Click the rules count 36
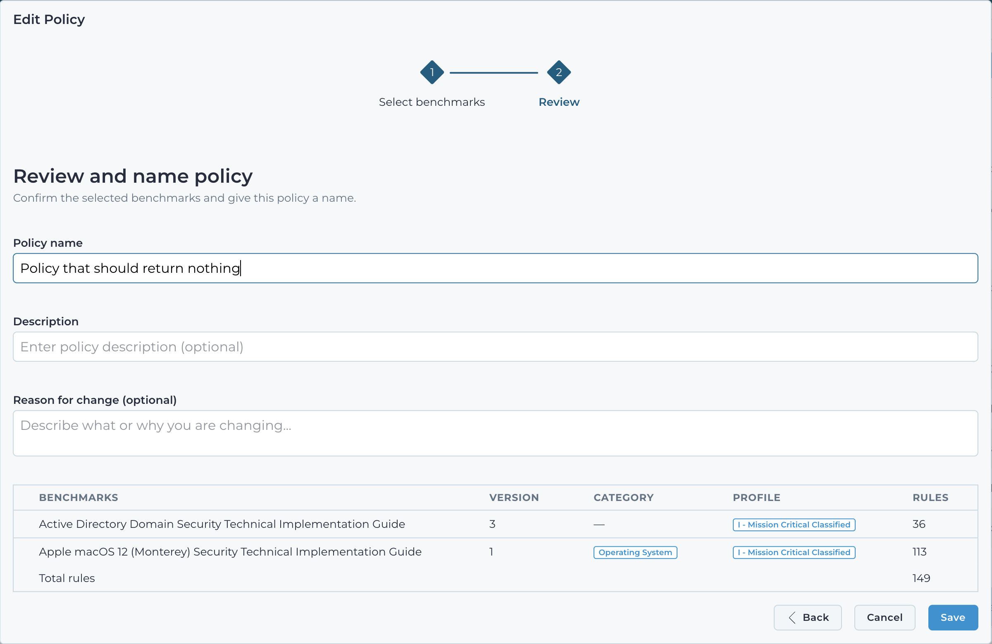Screen dimensions: 992x644 coord(919,524)
